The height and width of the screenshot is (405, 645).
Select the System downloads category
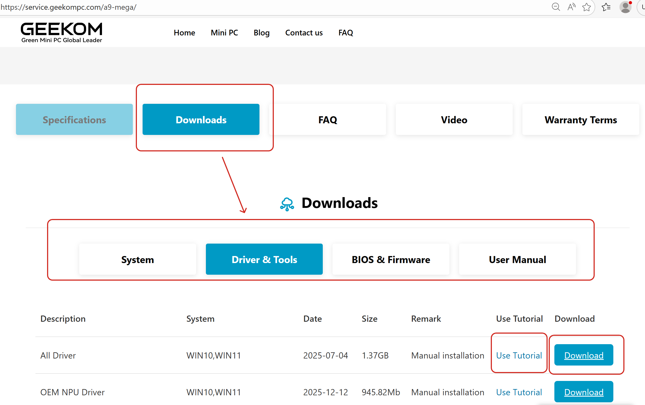tap(138, 259)
